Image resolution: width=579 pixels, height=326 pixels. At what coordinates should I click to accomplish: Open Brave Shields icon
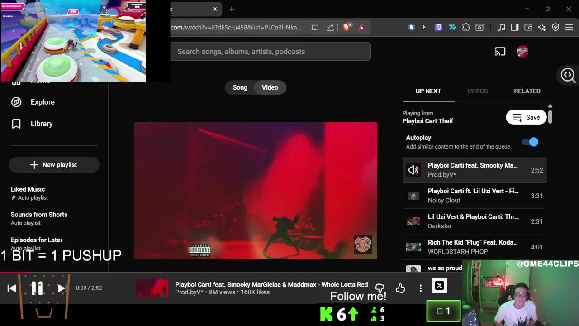coord(346,27)
